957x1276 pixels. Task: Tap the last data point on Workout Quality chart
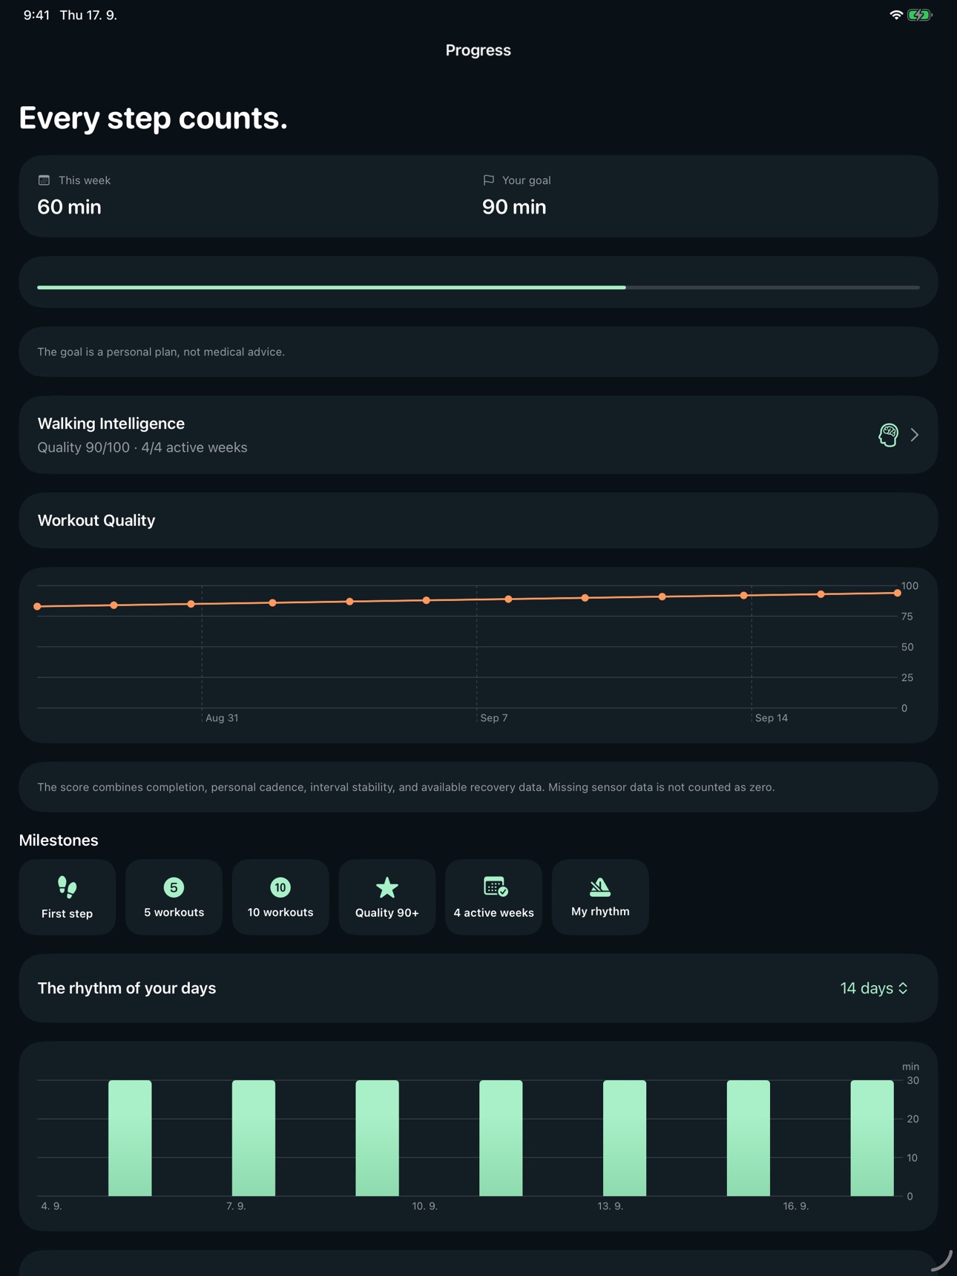(x=897, y=593)
